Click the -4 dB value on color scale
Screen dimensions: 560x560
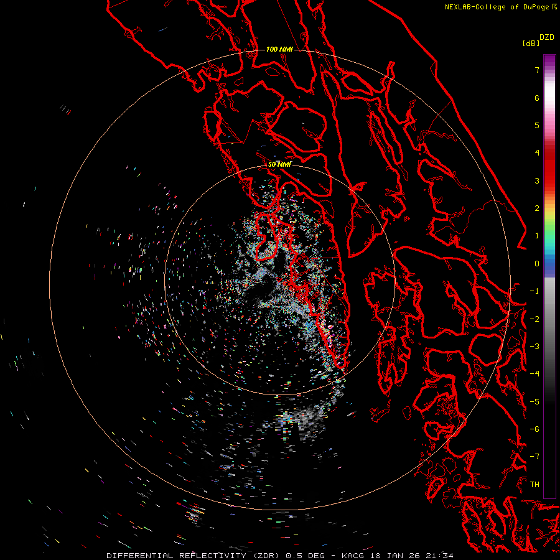click(534, 373)
